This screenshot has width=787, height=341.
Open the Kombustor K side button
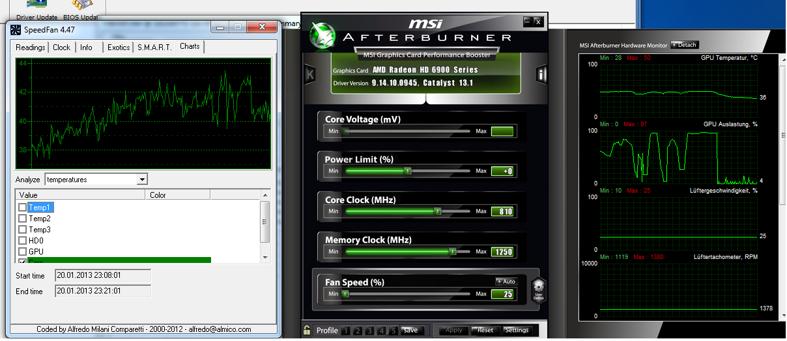[x=310, y=74]
